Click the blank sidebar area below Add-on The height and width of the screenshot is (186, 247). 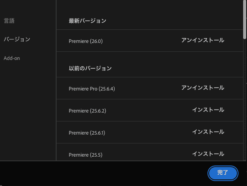point(27,116)
